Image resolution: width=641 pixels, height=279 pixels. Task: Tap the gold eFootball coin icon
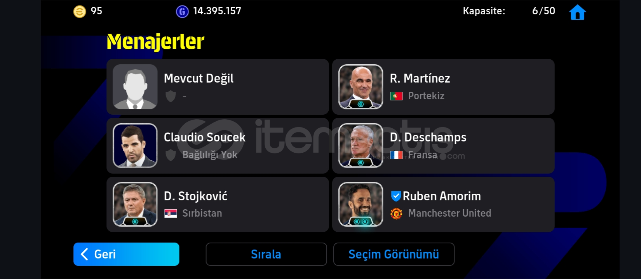pyautogui.click(x=80, y=12)
